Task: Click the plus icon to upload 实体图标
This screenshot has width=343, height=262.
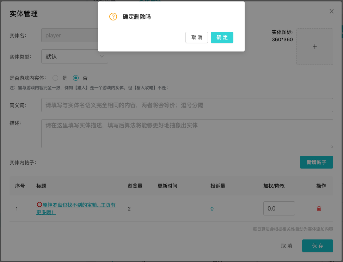Action: pyautogui.click(x=314, y=47)
